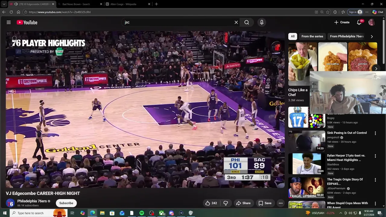Open Sink Peeing video thumbnail
This screenshot has height=217, width=386.
pyautogui.click(x=307, y=140)
